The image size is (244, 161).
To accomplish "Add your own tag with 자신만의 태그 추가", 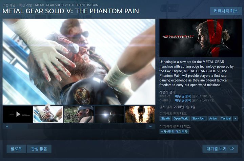I will [x=174, y=131].
